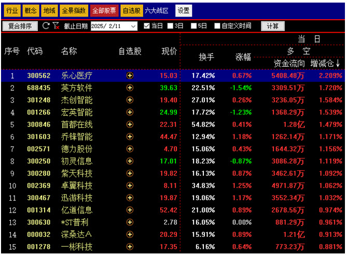This screenshot has width=347, height=255.
Task: Select the stock name 英方软件
Action: coord(77,88)
